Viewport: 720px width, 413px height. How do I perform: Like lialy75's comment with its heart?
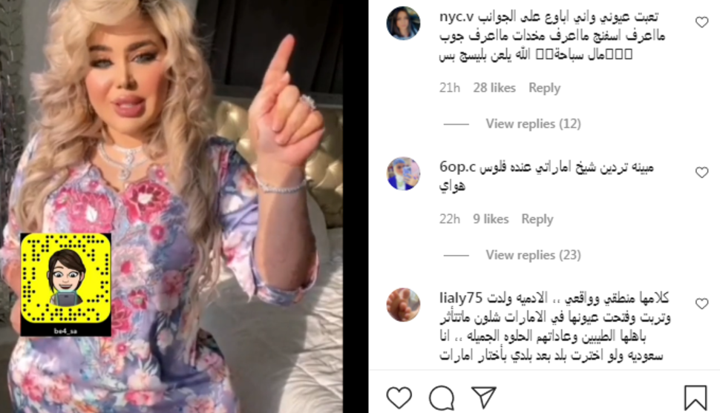click(701, 304)
